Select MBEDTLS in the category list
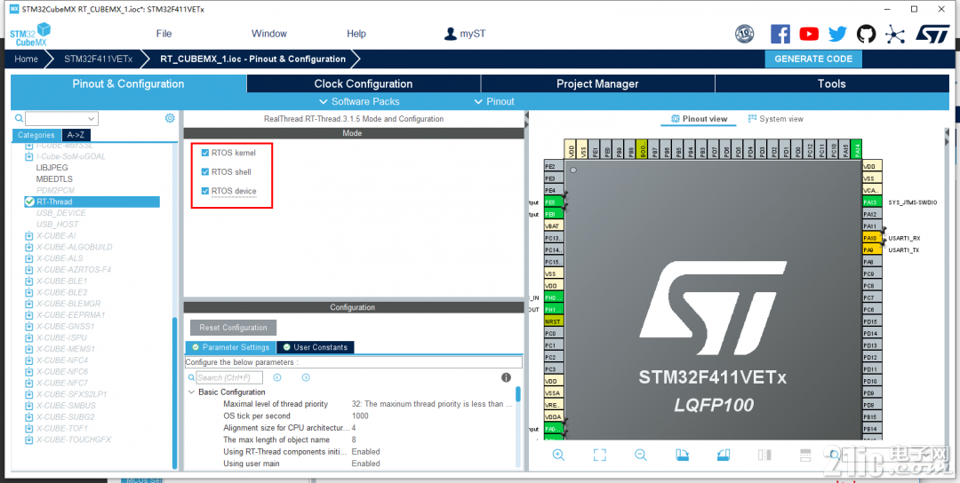The width and height of the screenshot is (960, 483). (x=54, y=179)
